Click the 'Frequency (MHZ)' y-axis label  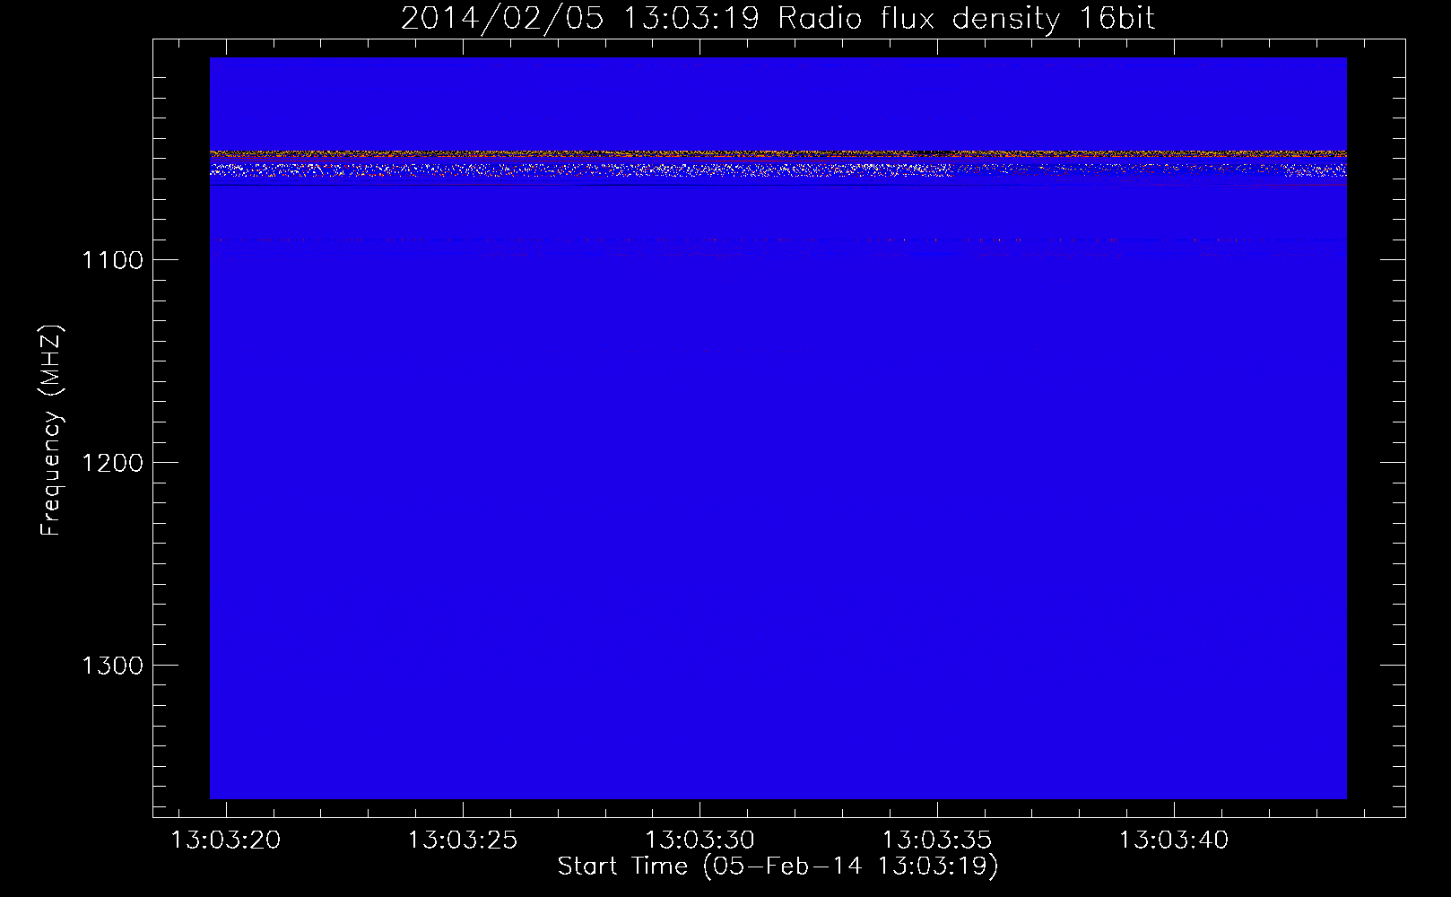(x=51, y=431)
